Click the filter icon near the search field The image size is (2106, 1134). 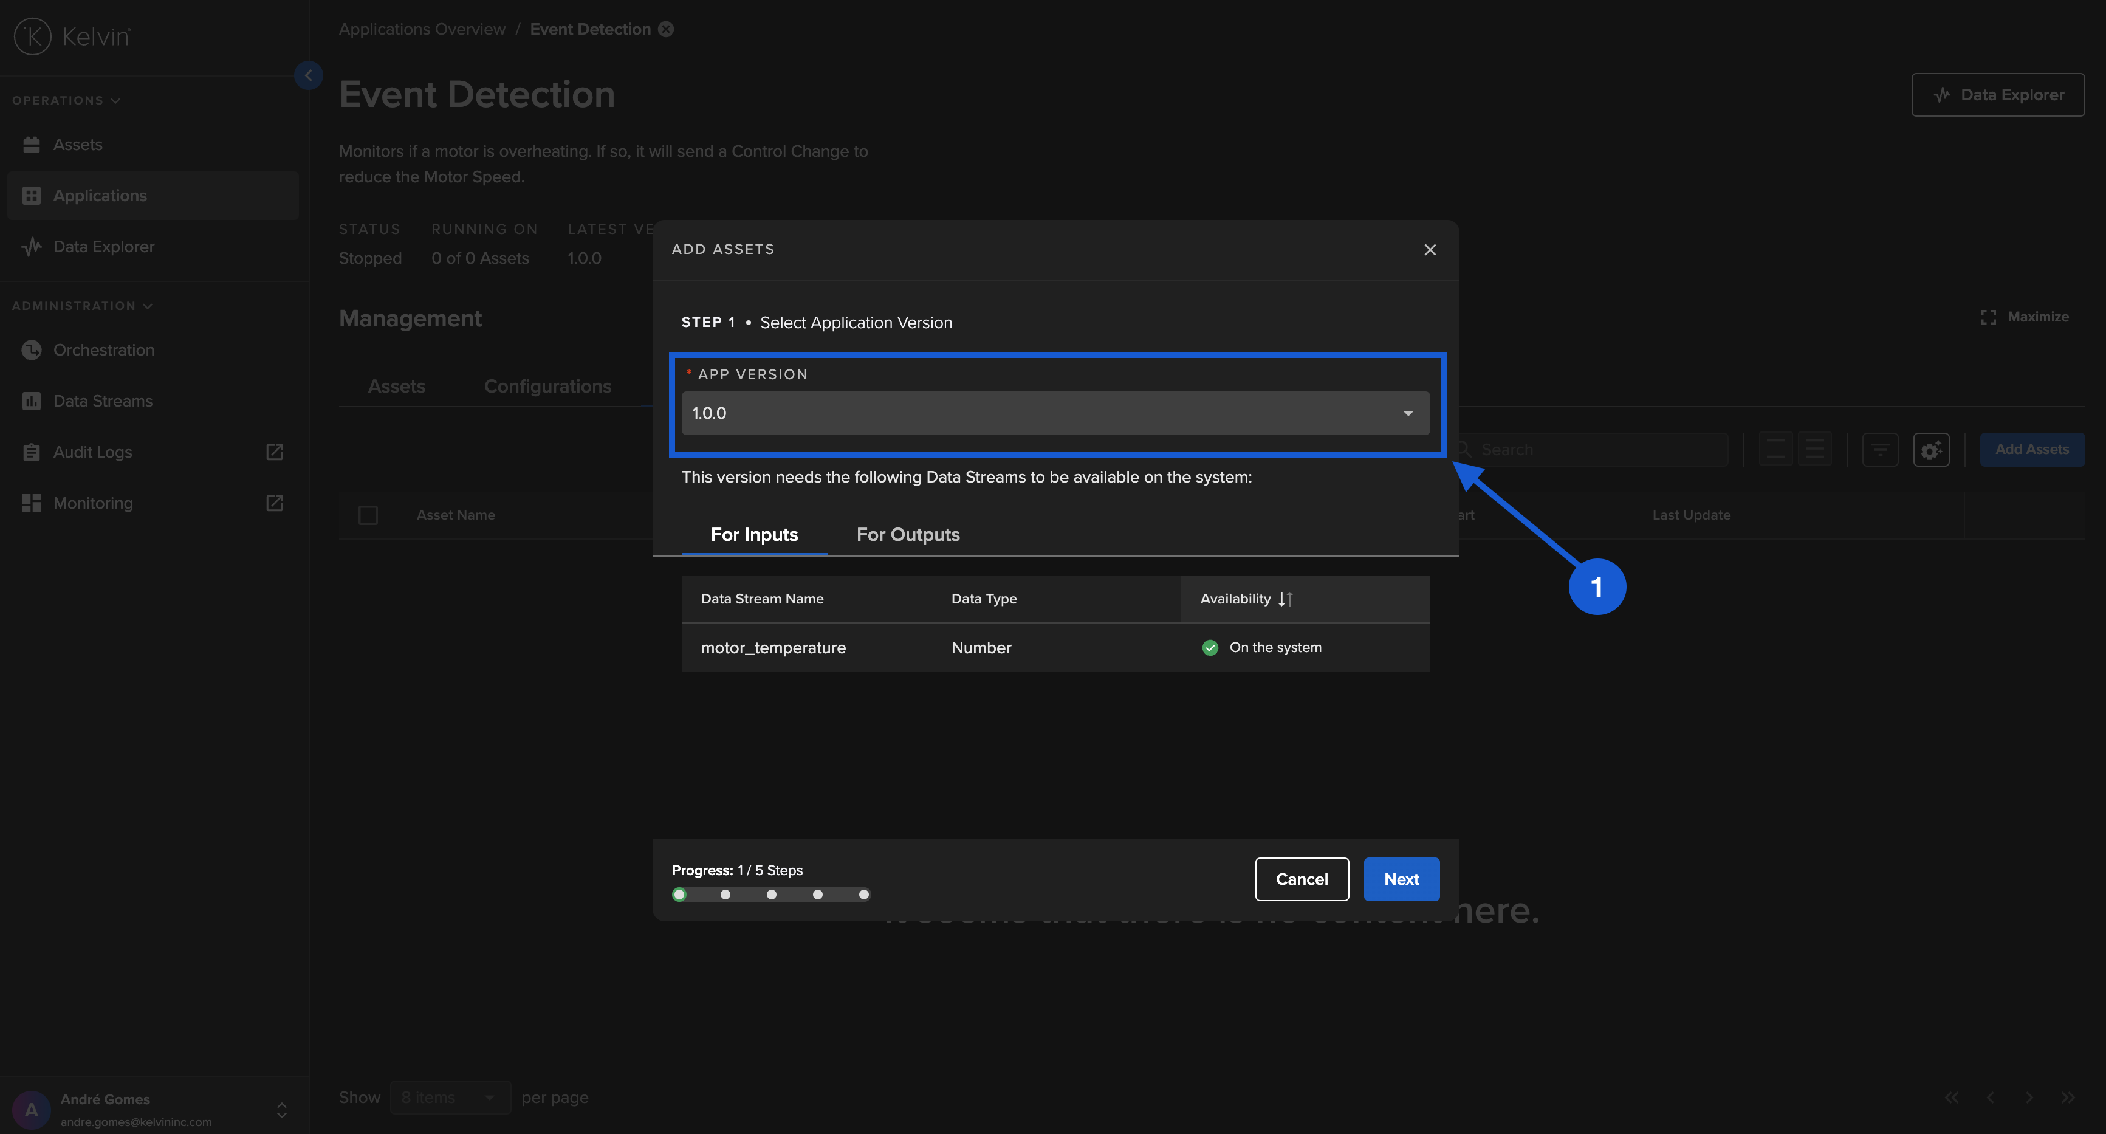tap(1879, 449)
